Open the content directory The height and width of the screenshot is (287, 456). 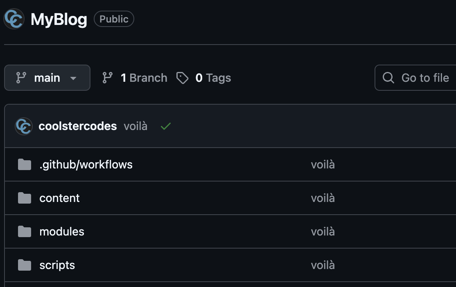click(59, 198)
